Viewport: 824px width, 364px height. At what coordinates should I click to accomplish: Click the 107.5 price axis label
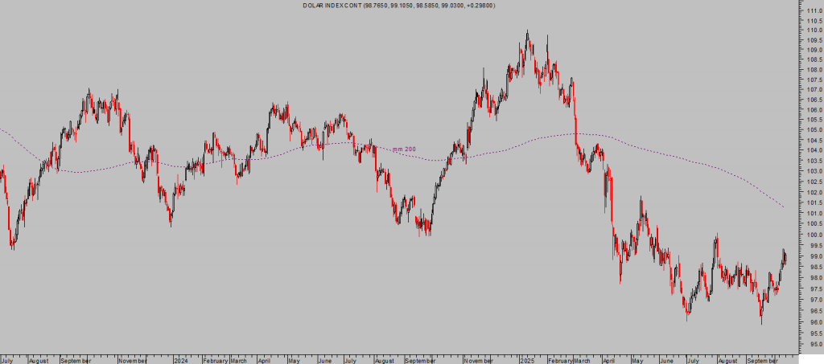click(813, 80)
